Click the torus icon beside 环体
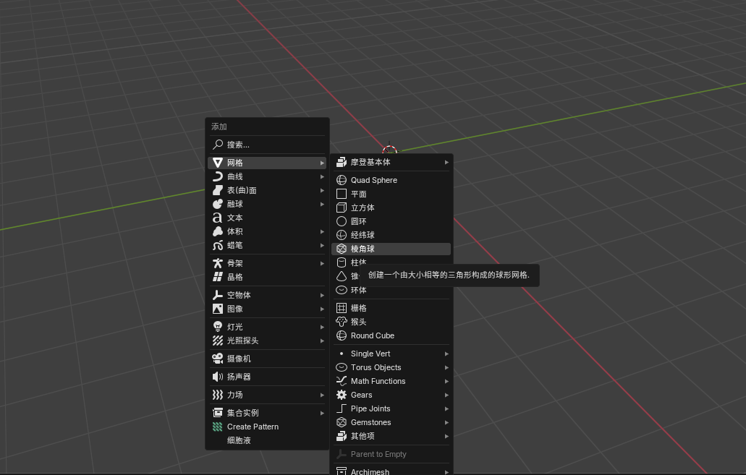Image resolution: width=746 pixels, height=475 pixels. pyautogui.click(x=341, y=290)
